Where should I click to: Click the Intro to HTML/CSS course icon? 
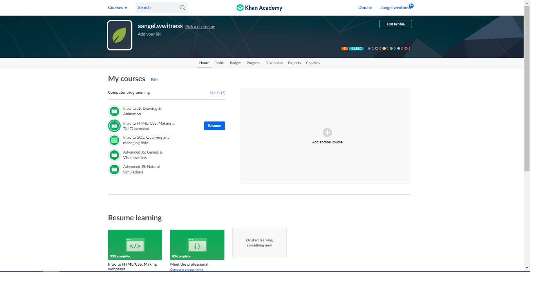[114, 126]
